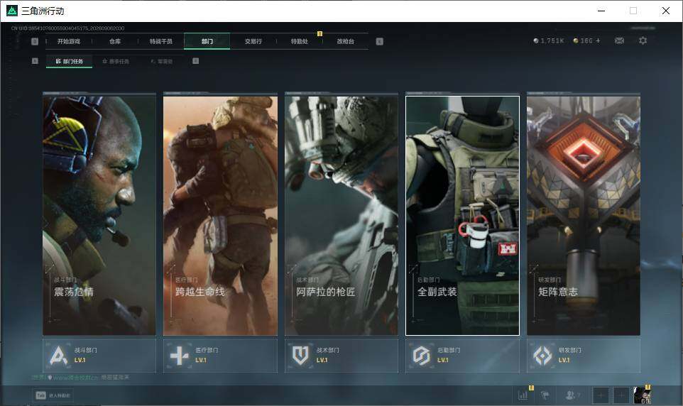Click left key-hint icon before 部门任务
683x406 pixels.
[35, 61]
